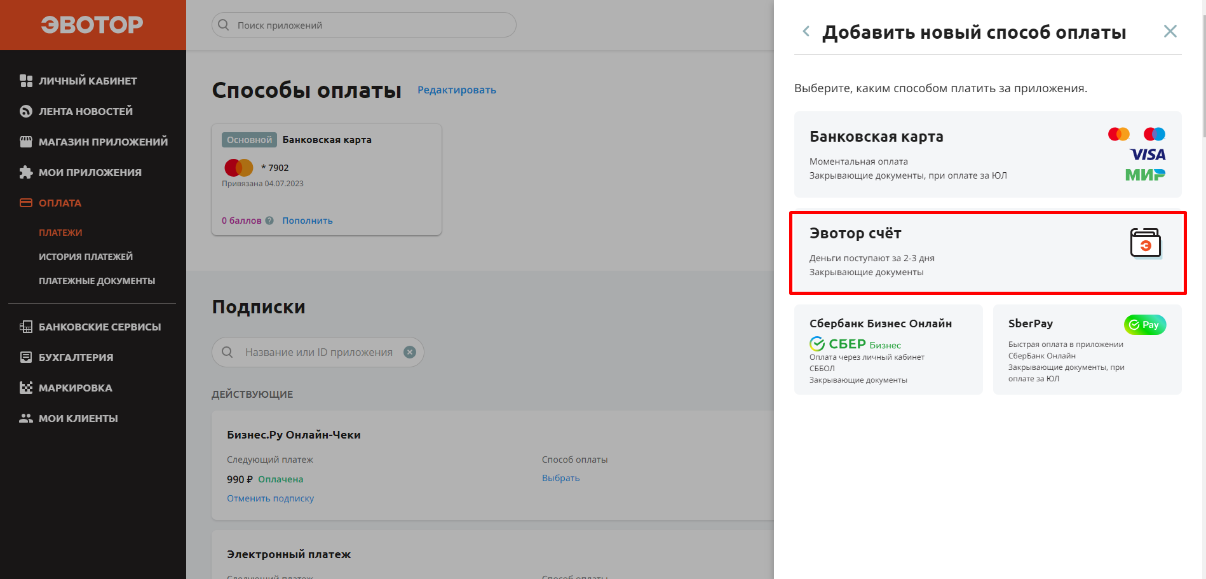The image size is (1206, 579).
Task: Open История платежей submenu item
Action: pyautogui.click(x=86, y=257)
